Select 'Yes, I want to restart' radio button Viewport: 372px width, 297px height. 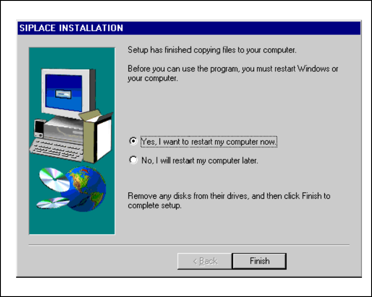[x=133, y=141]
